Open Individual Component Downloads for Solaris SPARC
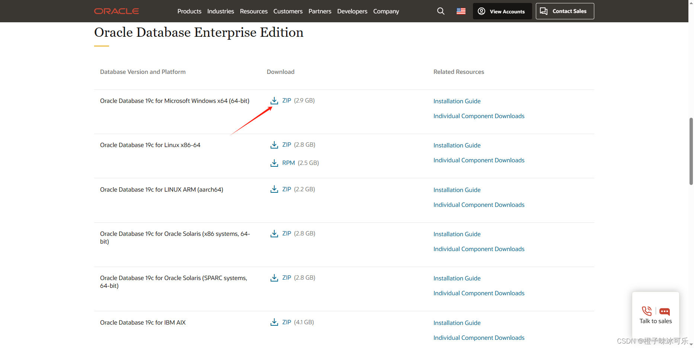This screenshot has height=348, width=694. 479,293
